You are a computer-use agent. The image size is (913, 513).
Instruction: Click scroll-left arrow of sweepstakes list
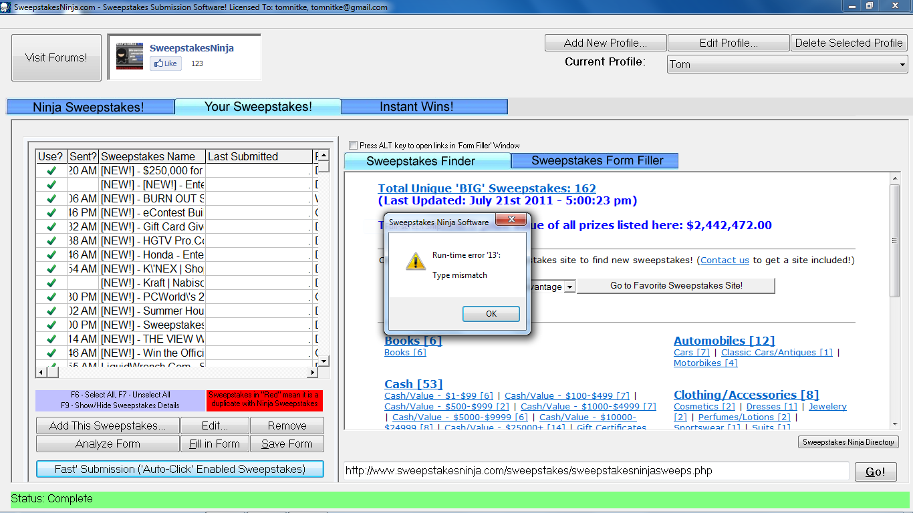(x=41, y=372)
